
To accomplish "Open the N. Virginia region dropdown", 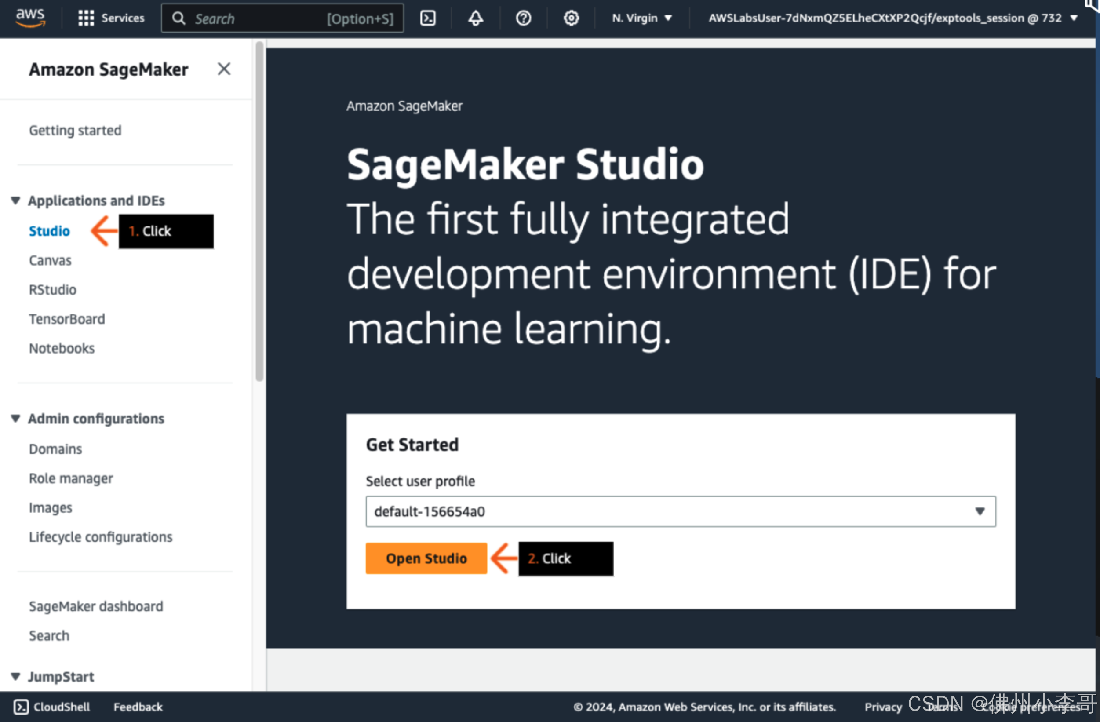I will tap(641, 18).
